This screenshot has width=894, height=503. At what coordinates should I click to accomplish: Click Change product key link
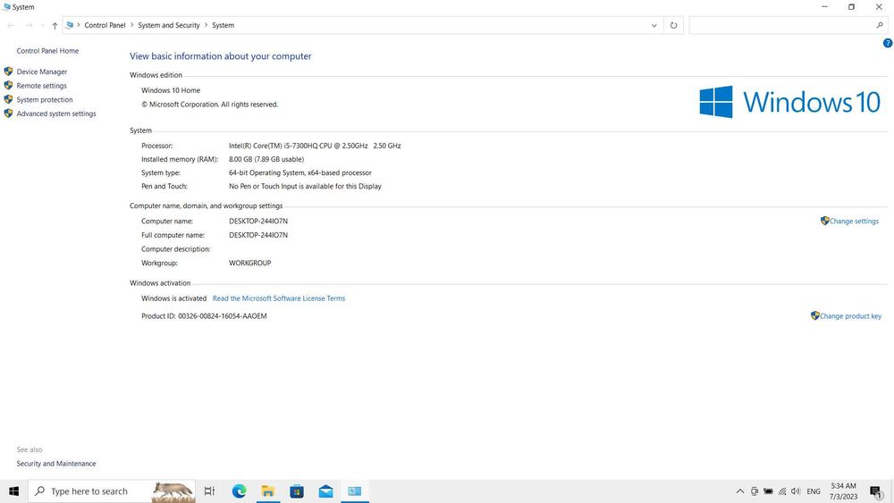point(850,316)
